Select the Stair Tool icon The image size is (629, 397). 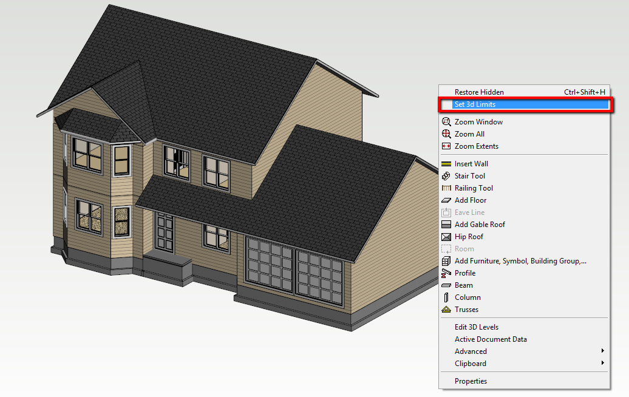point(446,176)
